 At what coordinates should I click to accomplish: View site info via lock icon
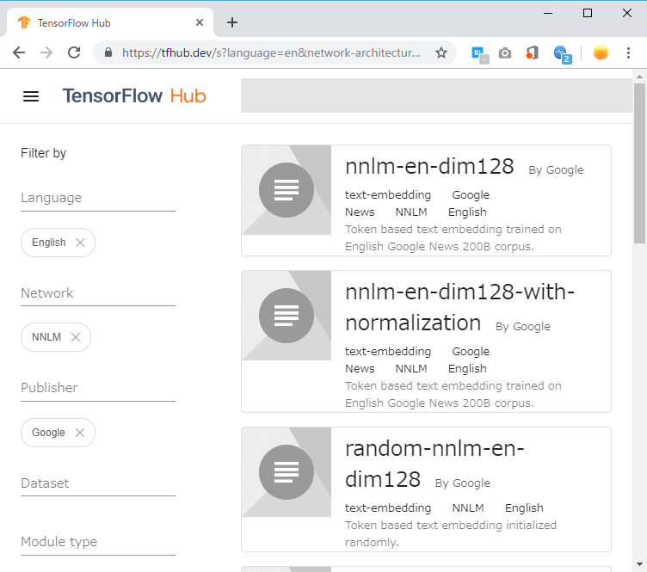[x=108, y=52]
